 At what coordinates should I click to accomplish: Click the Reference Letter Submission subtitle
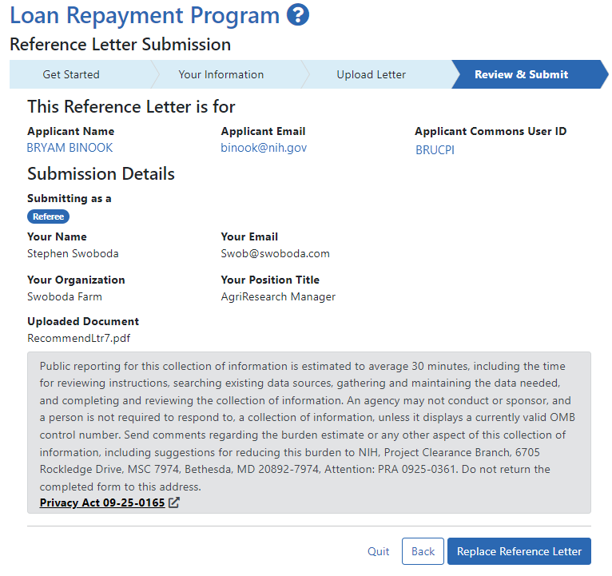(120, 44)
